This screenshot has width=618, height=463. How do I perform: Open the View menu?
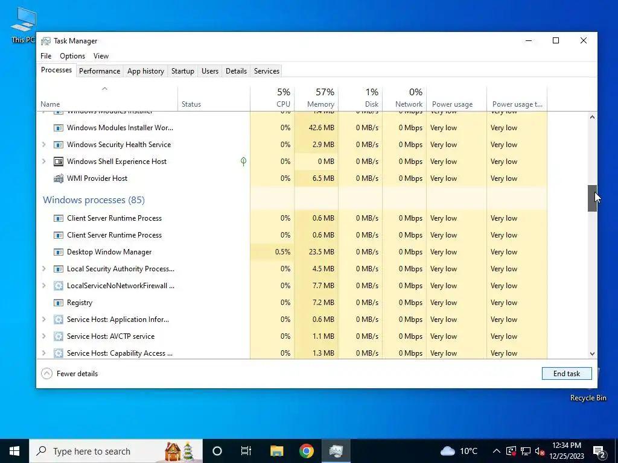coord(101,56)
